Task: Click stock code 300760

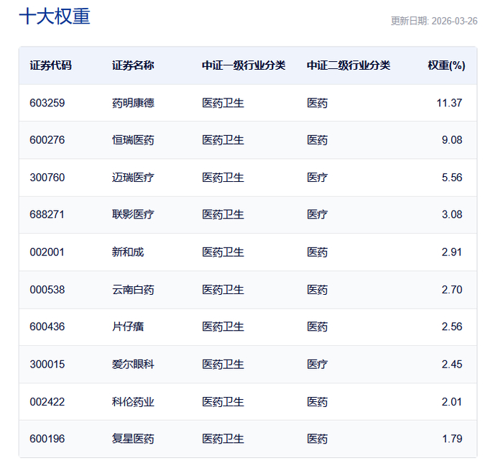Action: pyautogui.click(x=47, y=178)
